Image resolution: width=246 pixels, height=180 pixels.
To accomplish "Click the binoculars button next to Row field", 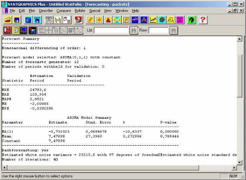I will click(174, 30).
